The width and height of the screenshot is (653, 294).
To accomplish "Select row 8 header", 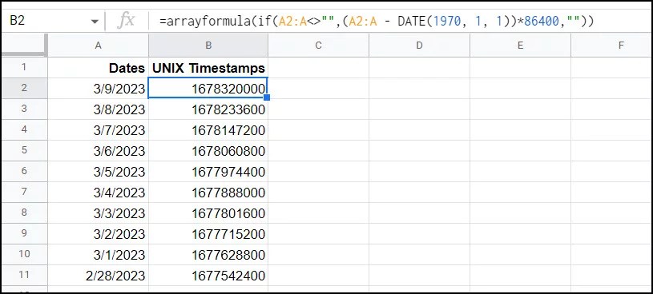I will [x=24, y=213].
